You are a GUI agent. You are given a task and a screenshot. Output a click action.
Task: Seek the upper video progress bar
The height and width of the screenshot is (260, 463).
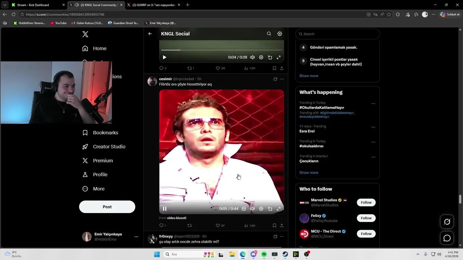(x=221, y=50)
